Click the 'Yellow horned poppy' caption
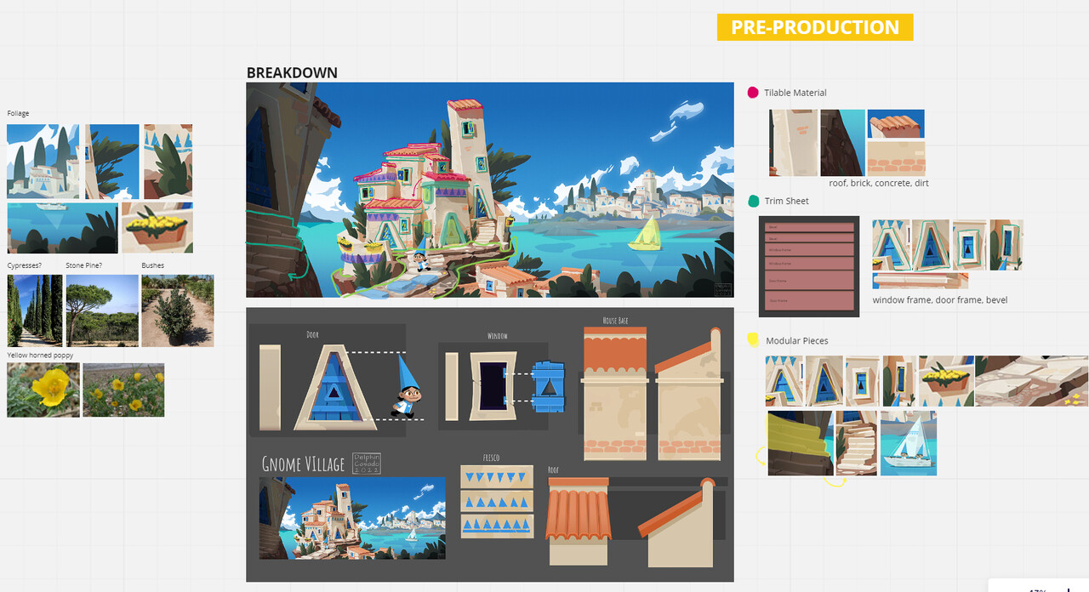1089x592 pixels. [40, 355]
